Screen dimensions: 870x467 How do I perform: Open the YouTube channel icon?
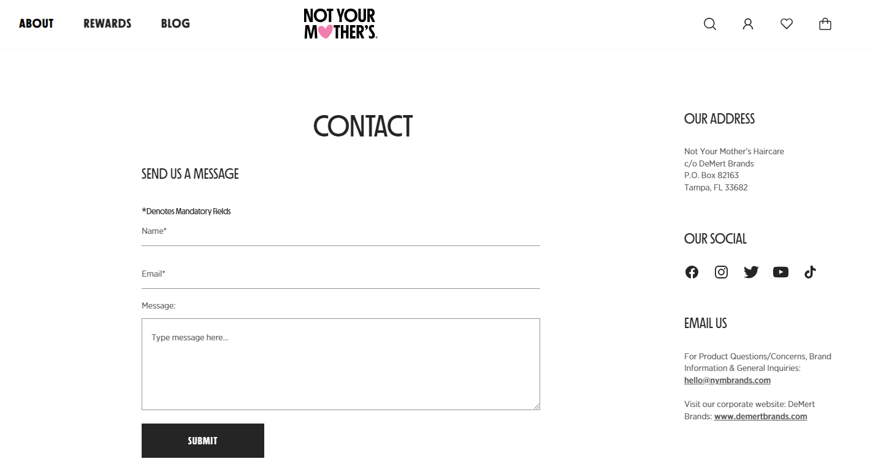(x=780, y=272)
